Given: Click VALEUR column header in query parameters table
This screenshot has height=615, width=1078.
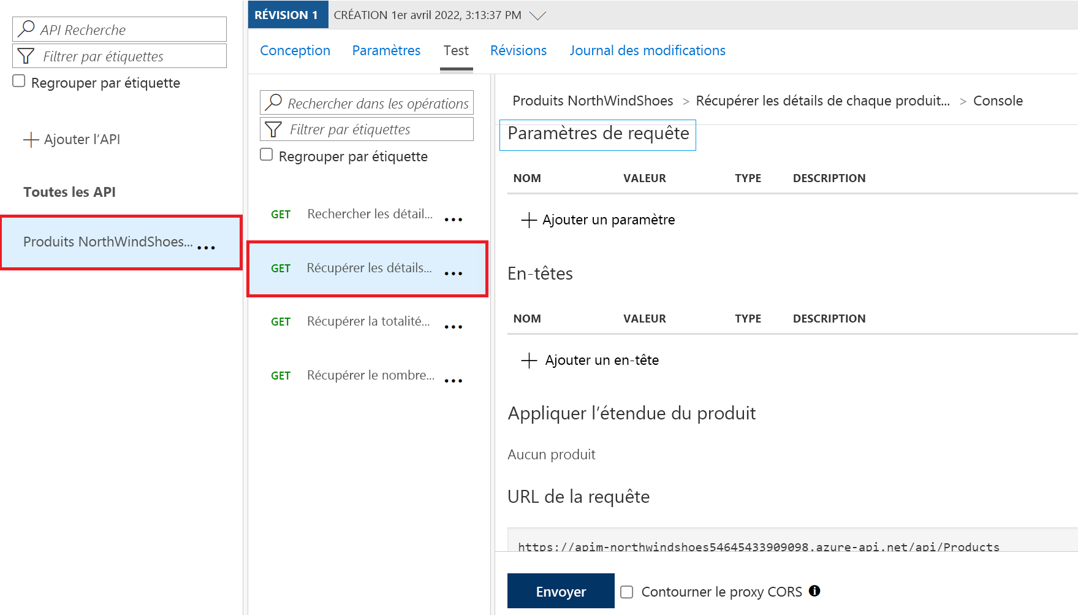Looking at the screenshot, I should click(x=644, y=178).
